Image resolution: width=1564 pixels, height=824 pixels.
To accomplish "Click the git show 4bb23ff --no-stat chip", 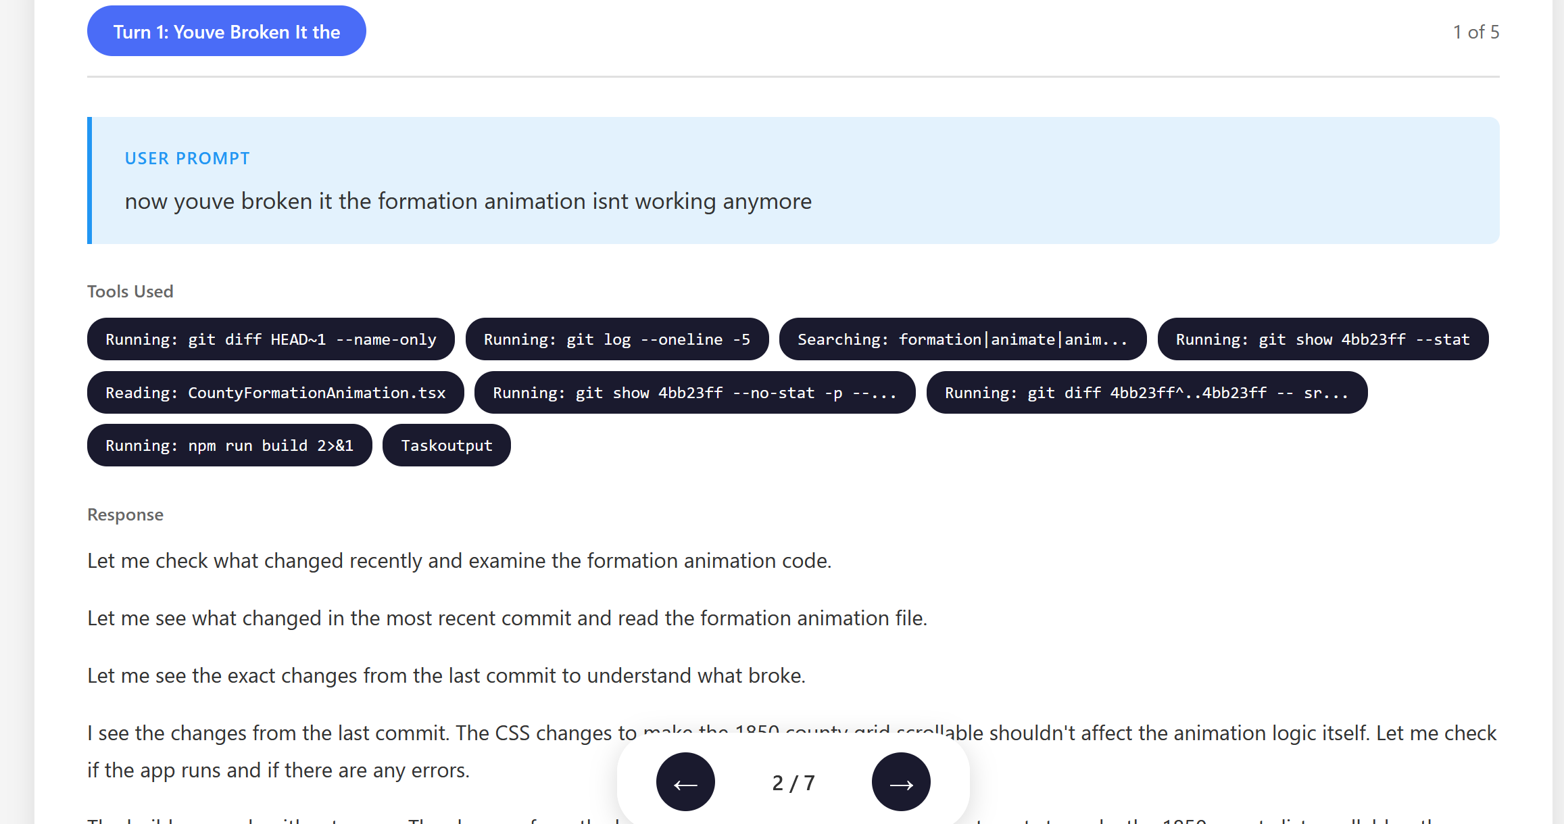I will [694, 393].
